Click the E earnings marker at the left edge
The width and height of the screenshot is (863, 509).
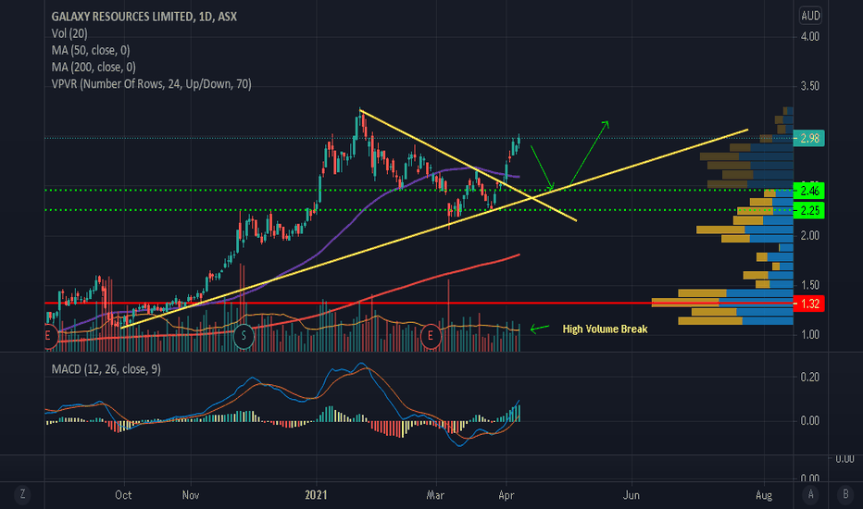(x=49, y=336)
